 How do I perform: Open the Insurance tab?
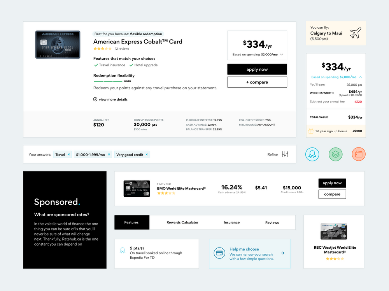[231, 222]
